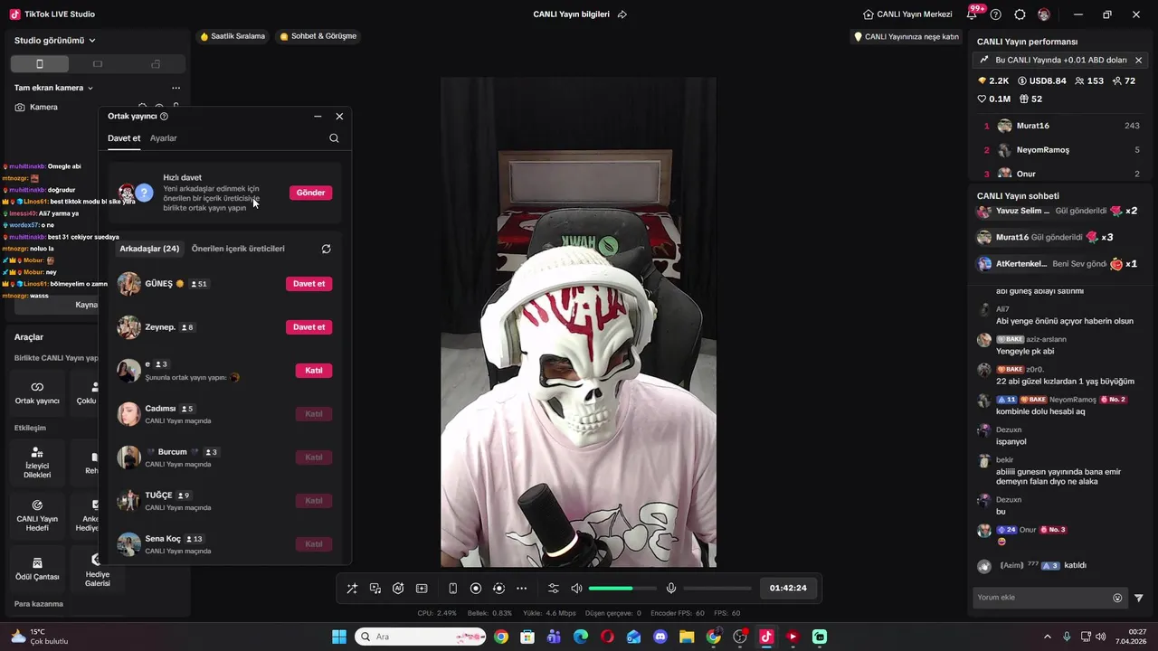Open Google Chrome from the taskbar
This screenshot has height=651, width=1158.
(x=501, y=637)
